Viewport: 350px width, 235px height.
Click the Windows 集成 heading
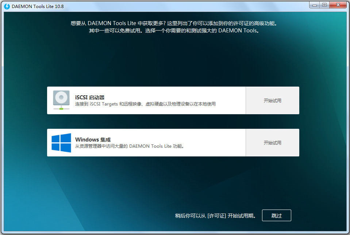click(x=93, y=140)
